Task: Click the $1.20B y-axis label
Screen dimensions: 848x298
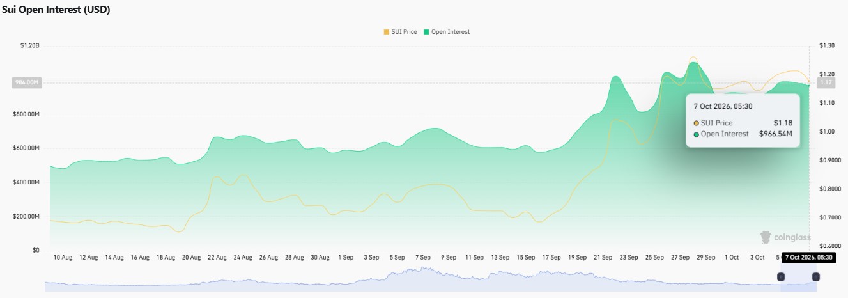Action: [29, 46]
